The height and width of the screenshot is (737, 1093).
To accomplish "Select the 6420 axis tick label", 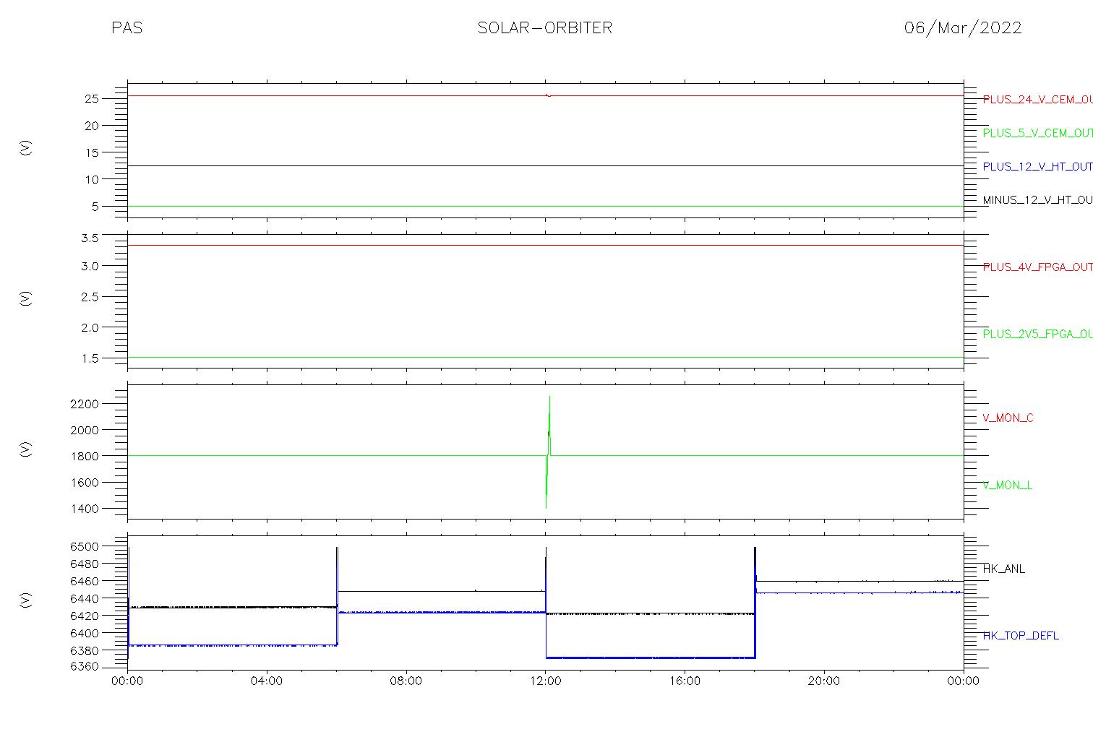I will pos(85,616).
